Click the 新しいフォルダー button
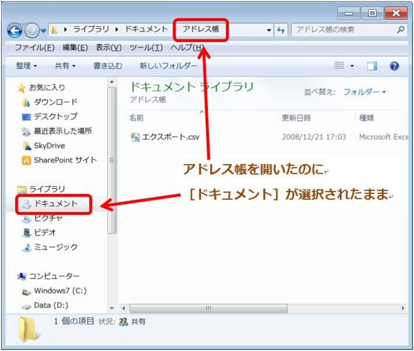The width and height of the screenshot is (414, 351). [x=168, y=66]
